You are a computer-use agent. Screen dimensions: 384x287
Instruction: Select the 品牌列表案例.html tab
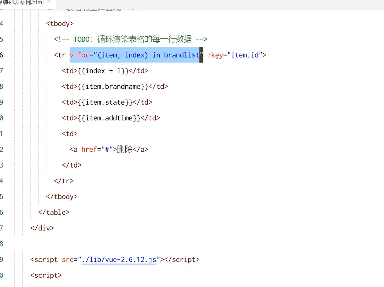[22, 2]
